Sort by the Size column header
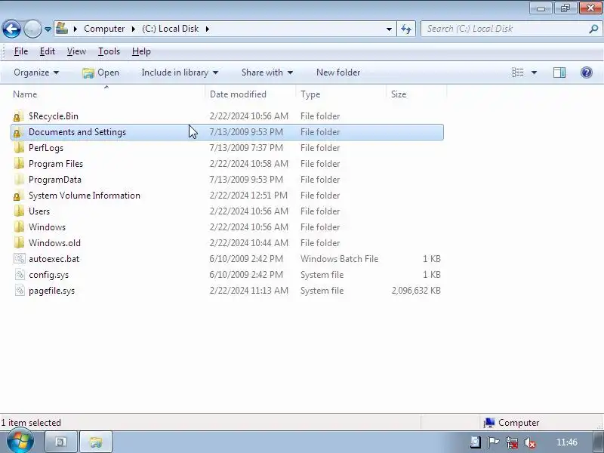The image size is (604, 453). (399, 94)
